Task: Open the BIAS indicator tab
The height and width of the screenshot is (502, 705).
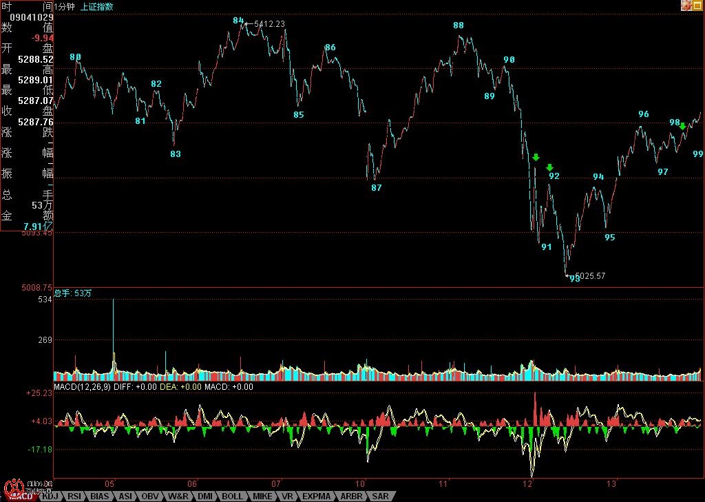Action: (99, 496)
